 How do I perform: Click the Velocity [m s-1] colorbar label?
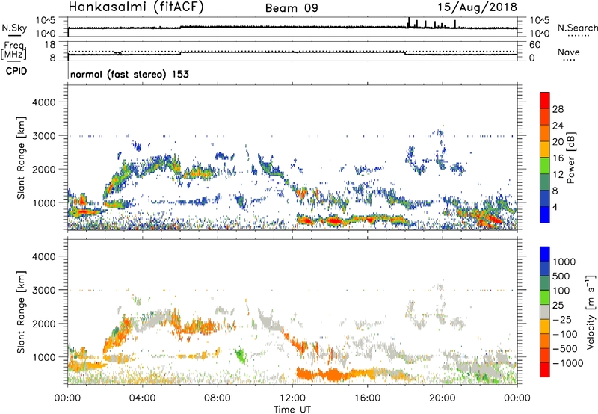(591, 312)
